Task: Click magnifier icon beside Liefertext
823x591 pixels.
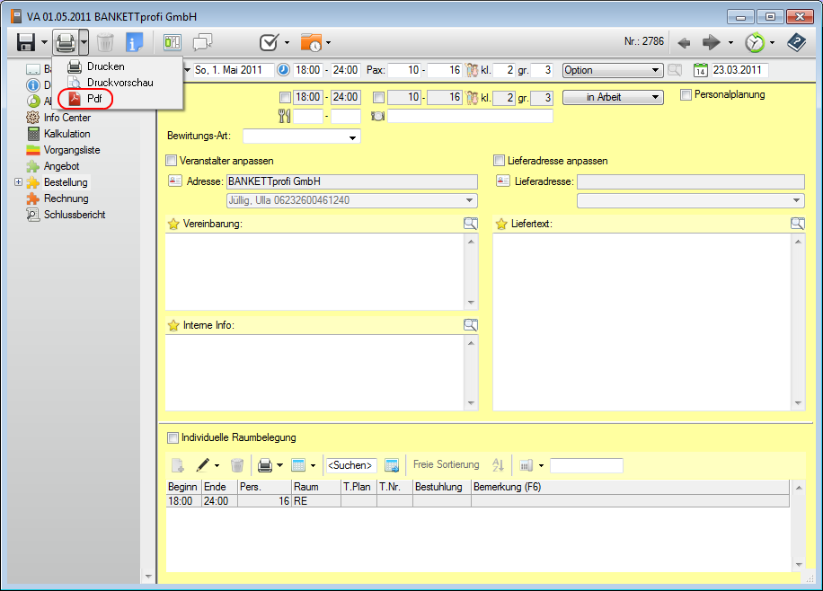Action: 798,224
